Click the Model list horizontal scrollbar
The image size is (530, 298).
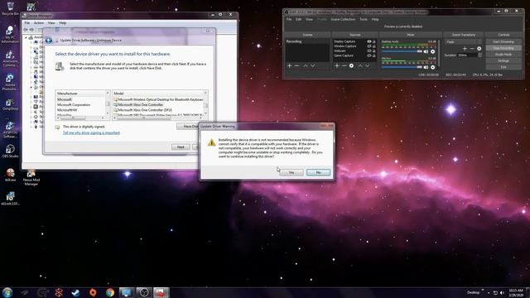[x=159, y=118]
